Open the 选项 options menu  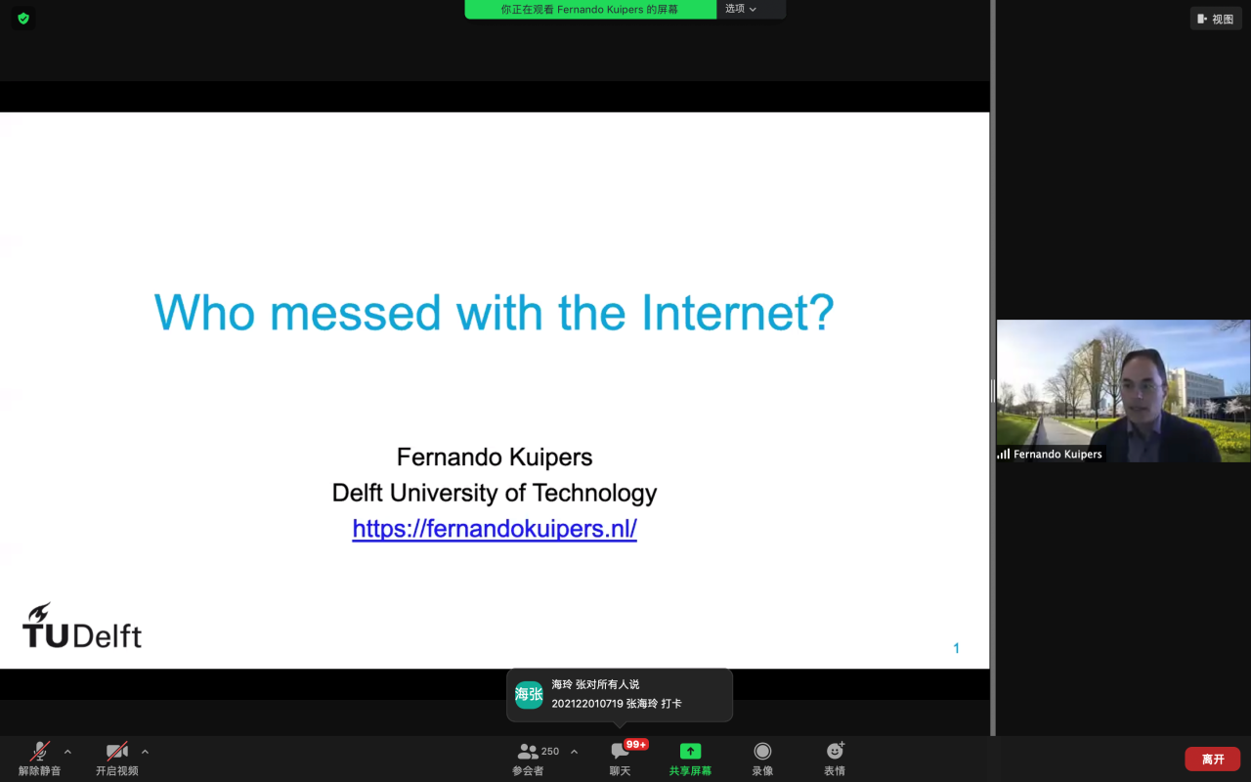pyautogui.click(x=741, y=9)
